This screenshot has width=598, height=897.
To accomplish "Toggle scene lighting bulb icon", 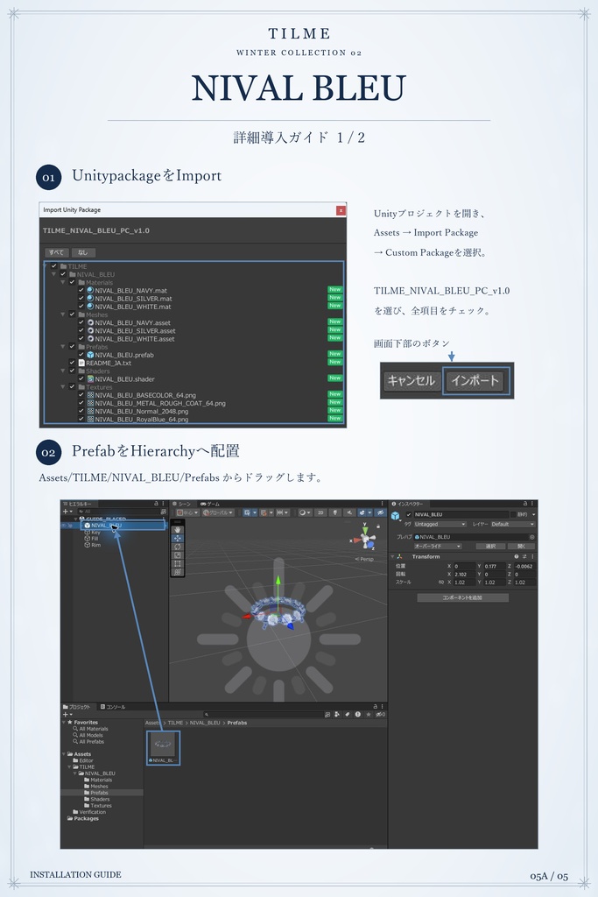I will (x=335, y=512).
